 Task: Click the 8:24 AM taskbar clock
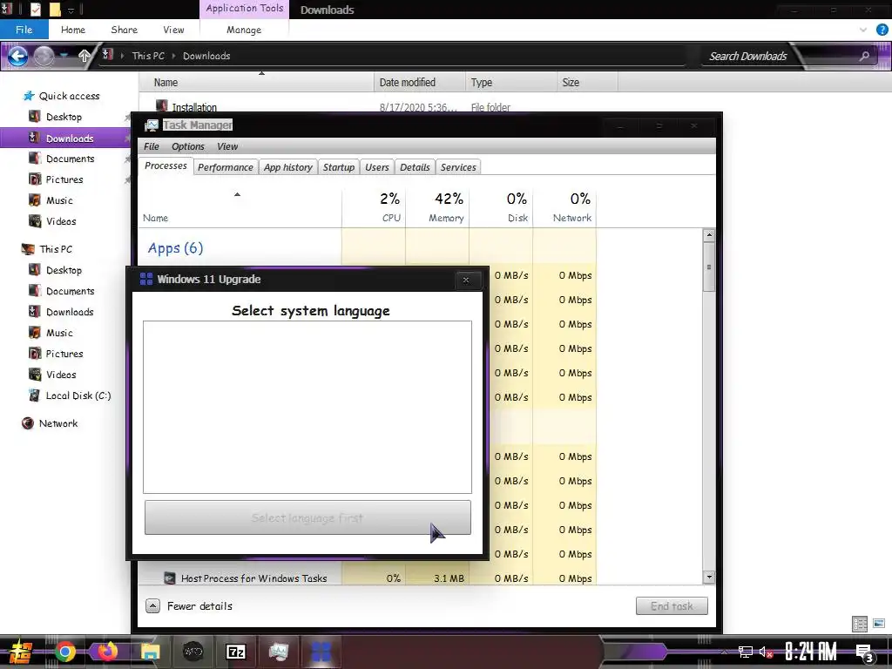coord(811,652)
